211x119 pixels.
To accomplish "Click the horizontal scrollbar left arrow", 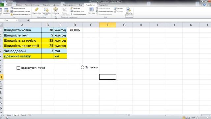I will (128, 115).
